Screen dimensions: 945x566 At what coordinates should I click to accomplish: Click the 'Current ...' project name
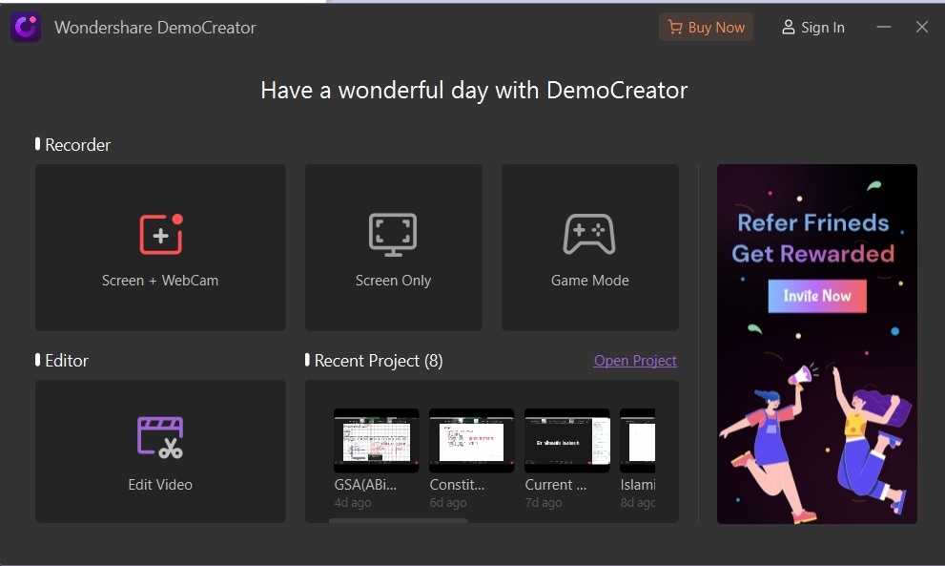pyautogui.click(x=556, y=485)
